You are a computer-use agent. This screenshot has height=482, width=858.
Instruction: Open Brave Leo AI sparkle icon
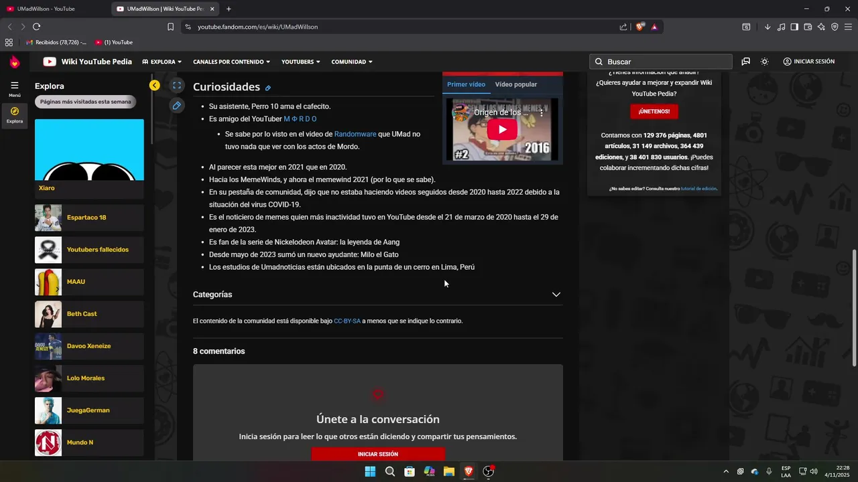(821, 27)
